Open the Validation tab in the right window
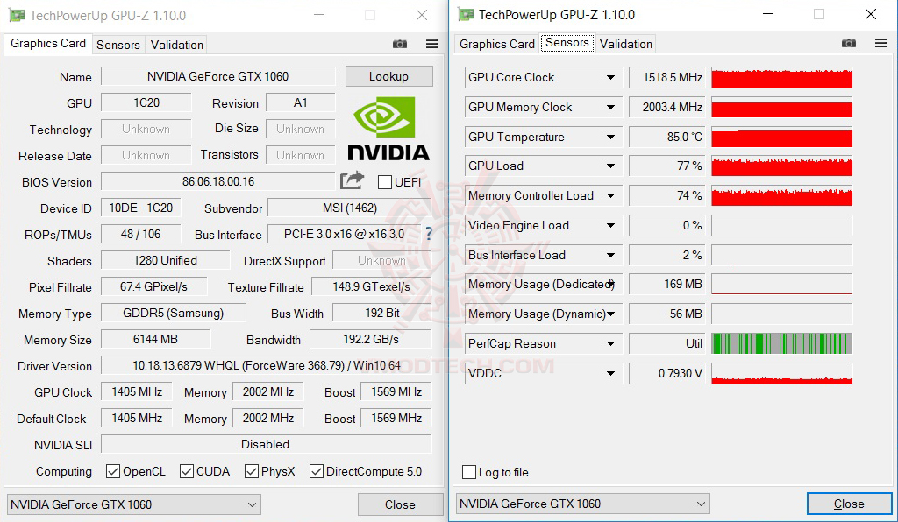898x522 pixels. [x=625, y=42]
